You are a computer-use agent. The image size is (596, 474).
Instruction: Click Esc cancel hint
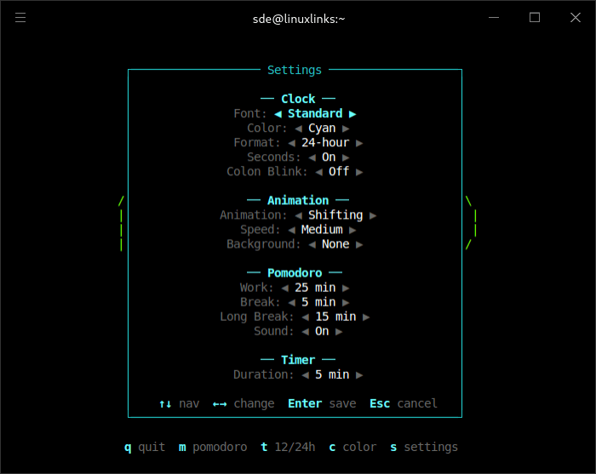point(404,404)
